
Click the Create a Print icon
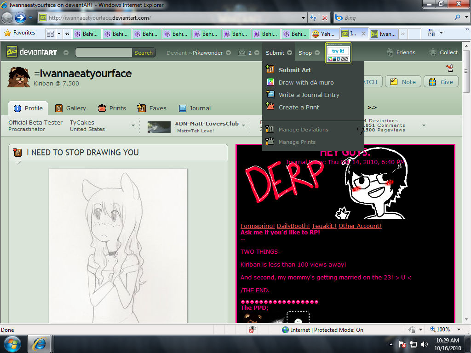pyautogui.click(x=270, y=106)
